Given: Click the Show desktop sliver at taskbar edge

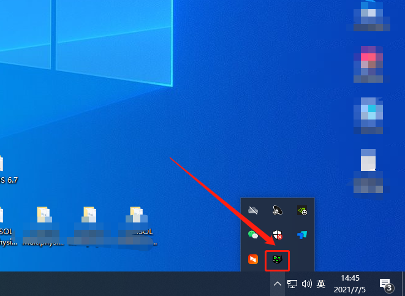Looking at the screenshot, I should pyautogui.click(x=403, y=284).
